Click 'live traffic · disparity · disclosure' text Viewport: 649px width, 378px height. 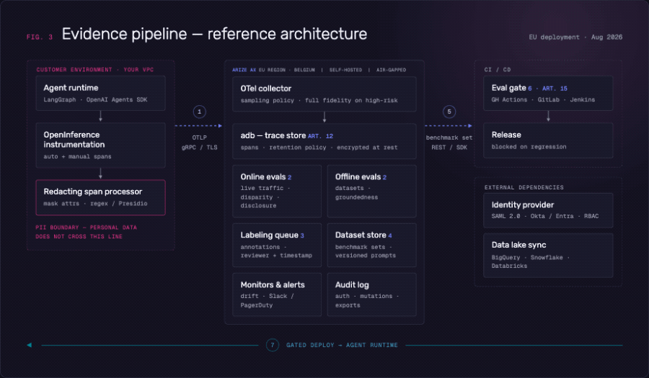(265, 197)
